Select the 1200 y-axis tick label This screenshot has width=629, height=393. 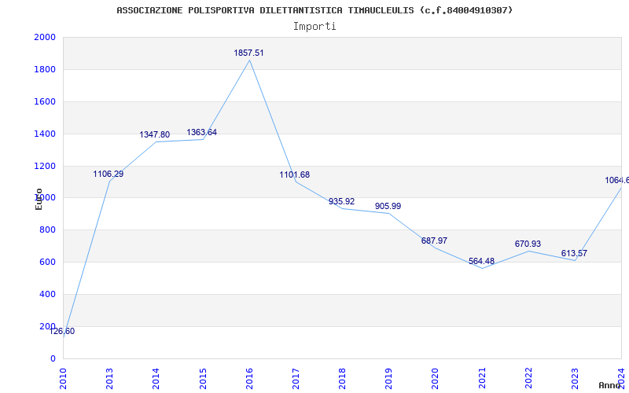[45, 166]
